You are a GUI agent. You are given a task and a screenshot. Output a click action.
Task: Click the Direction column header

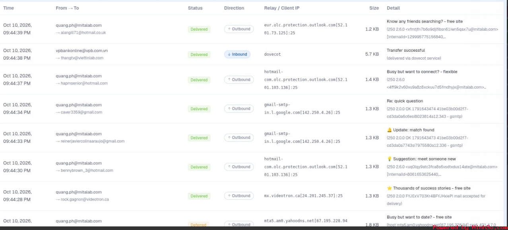(234, 8)
